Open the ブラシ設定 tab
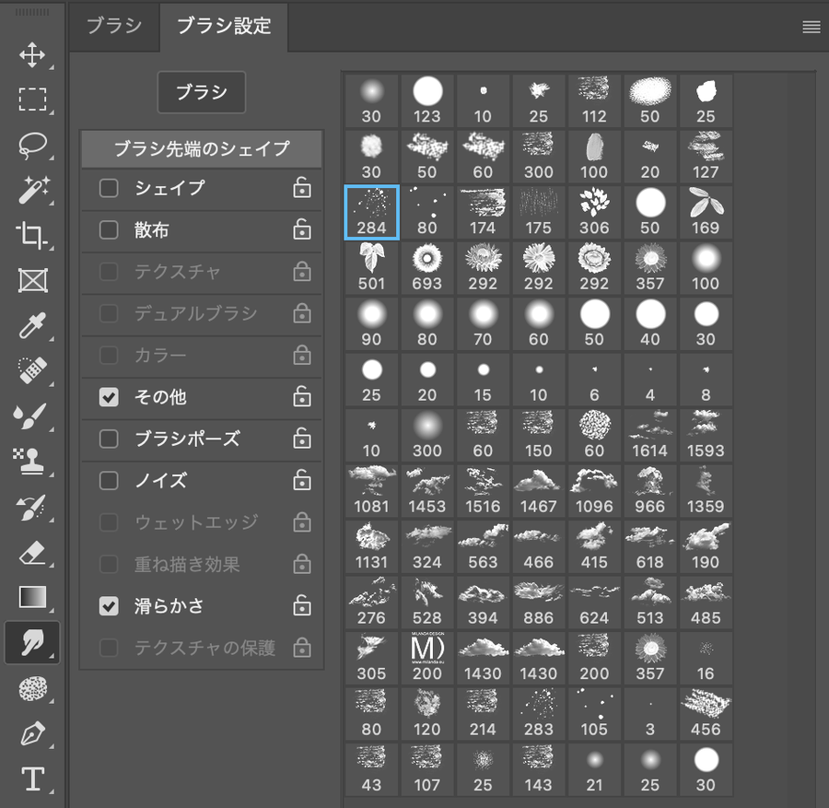Viewport: 829px width, 808px height. tap(224, 26)
